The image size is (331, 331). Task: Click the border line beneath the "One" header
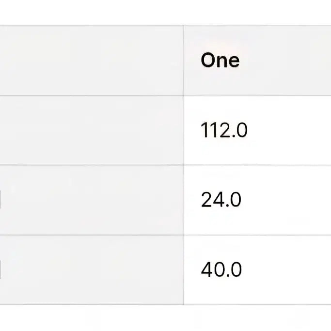pos(257,95)
